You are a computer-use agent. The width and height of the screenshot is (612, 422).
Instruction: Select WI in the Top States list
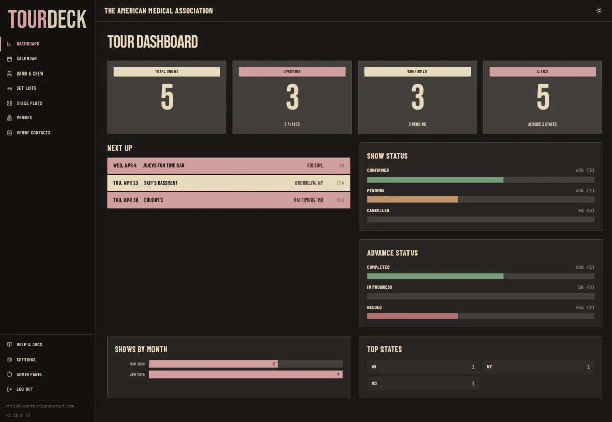[x=423, y=367]
